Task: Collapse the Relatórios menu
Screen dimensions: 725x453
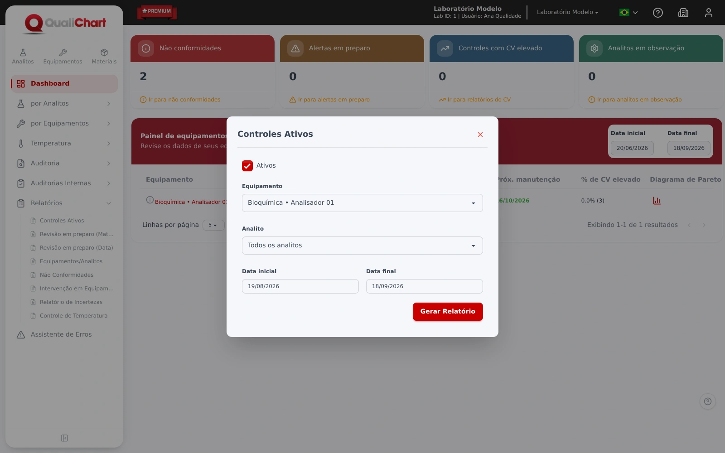Action: coord(64,203)
